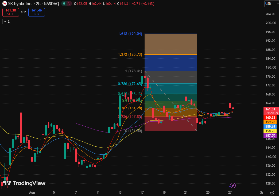279x196 pixels.
Task: Select the 0 (151.50) Fibonacci label
Action: (x=134, y=131)
